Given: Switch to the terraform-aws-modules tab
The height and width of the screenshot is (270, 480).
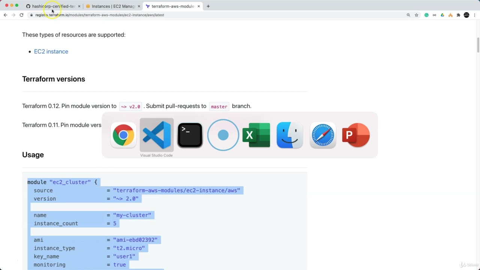Looking at the screenshot, I should coord(172,6).
